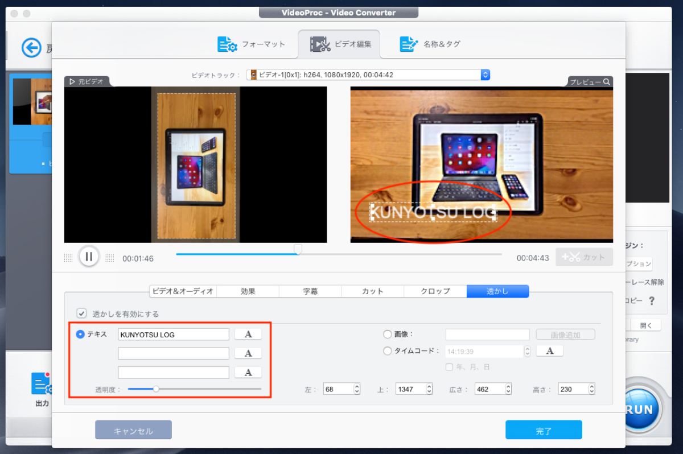Click the dotted grid icon left of pause
The image size is (683, 454).
click(68, 258)
